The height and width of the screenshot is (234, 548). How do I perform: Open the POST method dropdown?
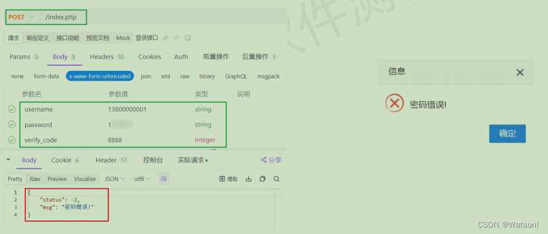[x=21, y=17]
